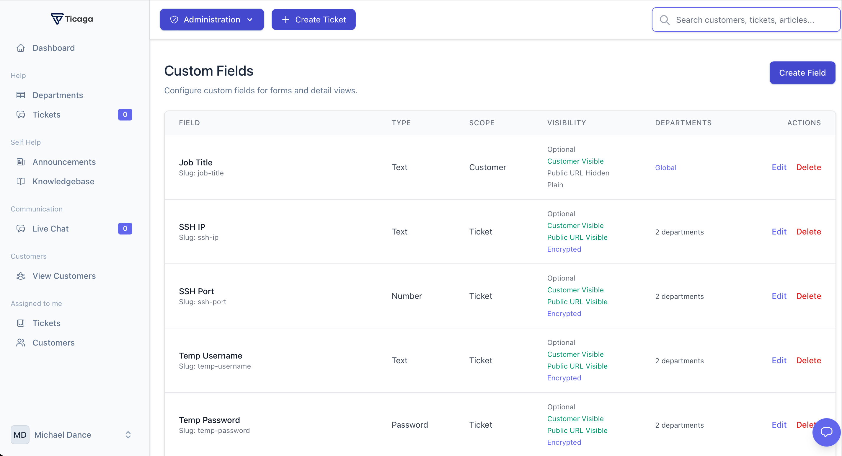The width and height of the screenshot is (842, 456).
Task: Click the View Customers group icon
Action: pyautogui.click(x=21, y=276)
